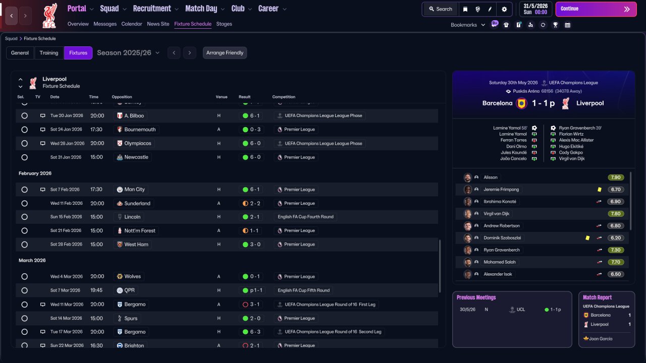Click the Barcelona badge in the match header
The width and height of the screenshot is (646, 363).
[521, 103]
